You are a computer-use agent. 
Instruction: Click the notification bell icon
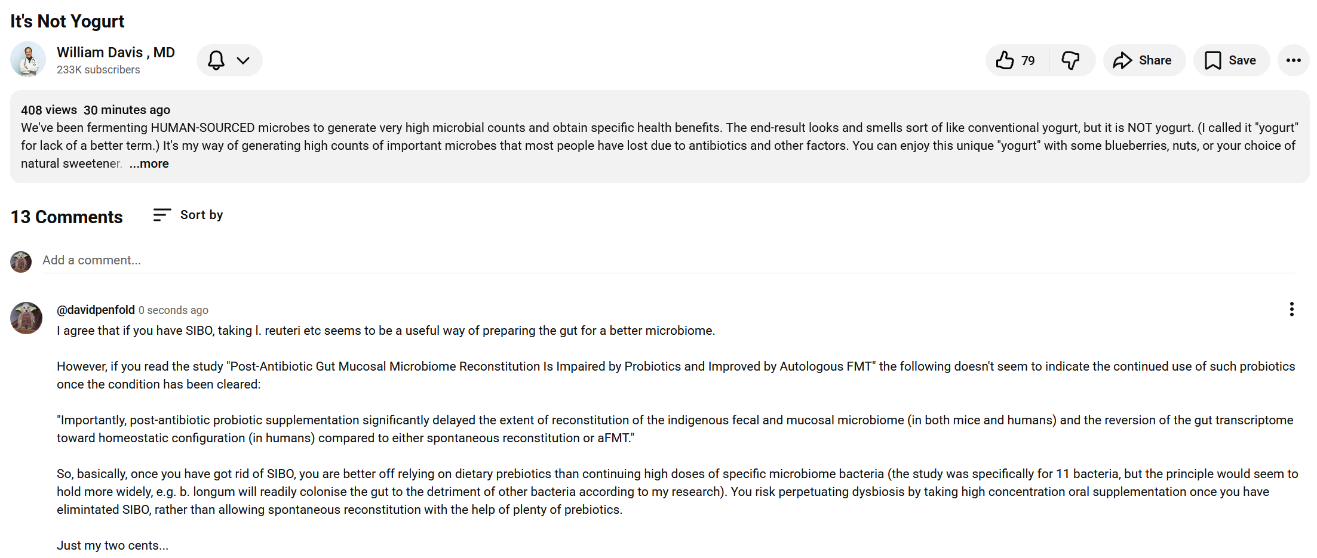[x=216, y=60]
